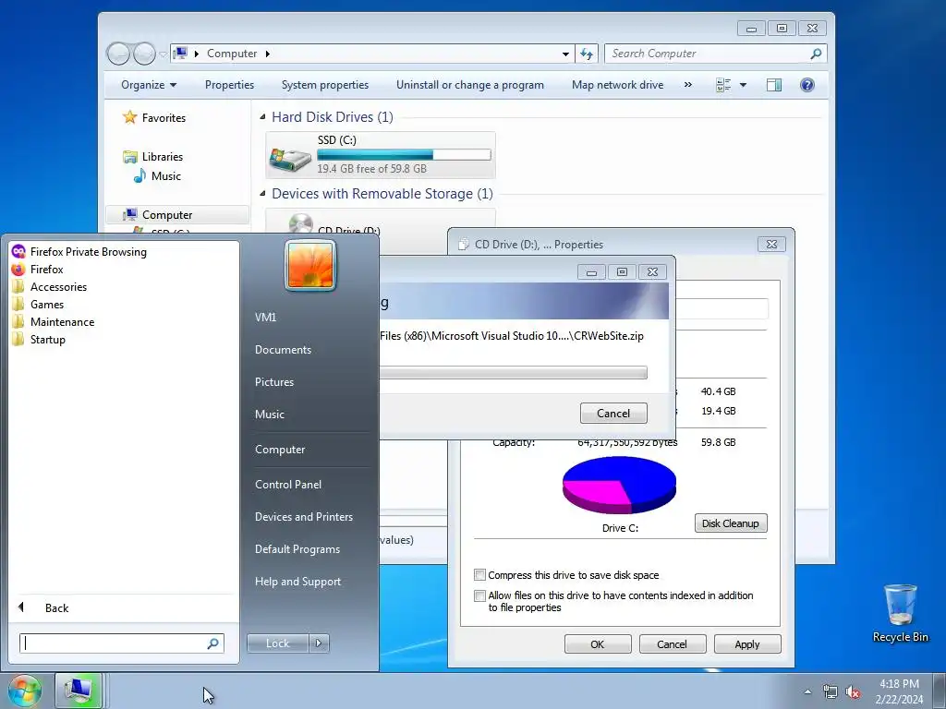Image resolution: width=946 pixels, height=709 pixels.
Task: Click Properties in the Explorer toolbar
Action: (229, 85)
